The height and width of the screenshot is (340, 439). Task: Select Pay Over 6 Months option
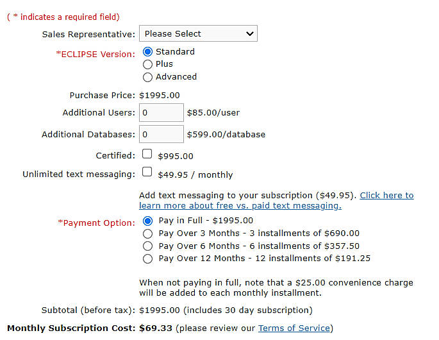tap(148, 246)
